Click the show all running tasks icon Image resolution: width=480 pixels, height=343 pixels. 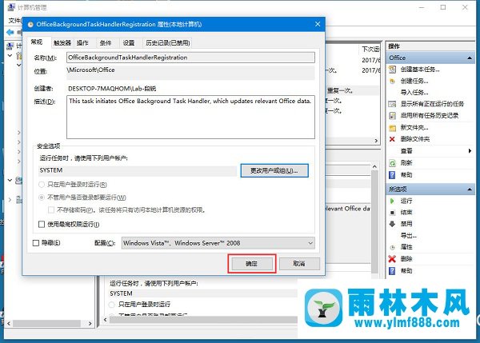click(392, 104)
